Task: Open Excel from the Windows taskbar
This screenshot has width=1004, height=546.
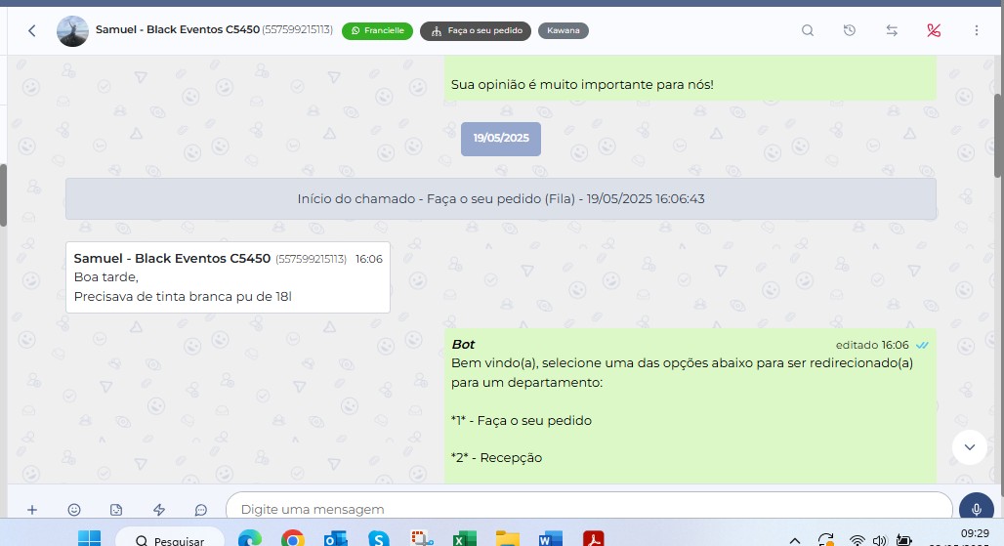Action: click(x=464, y=539)
